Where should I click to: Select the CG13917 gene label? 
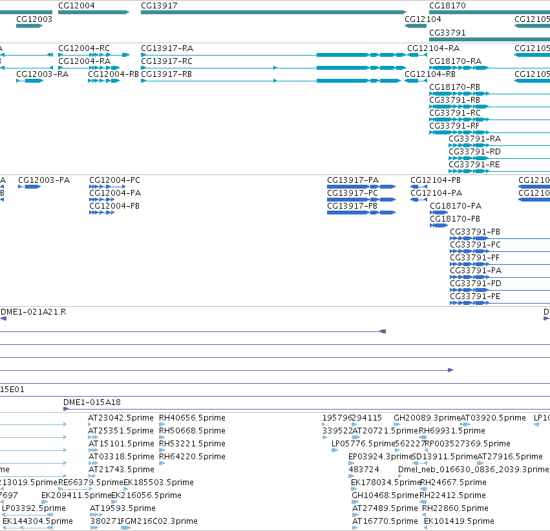pos(159,6)
